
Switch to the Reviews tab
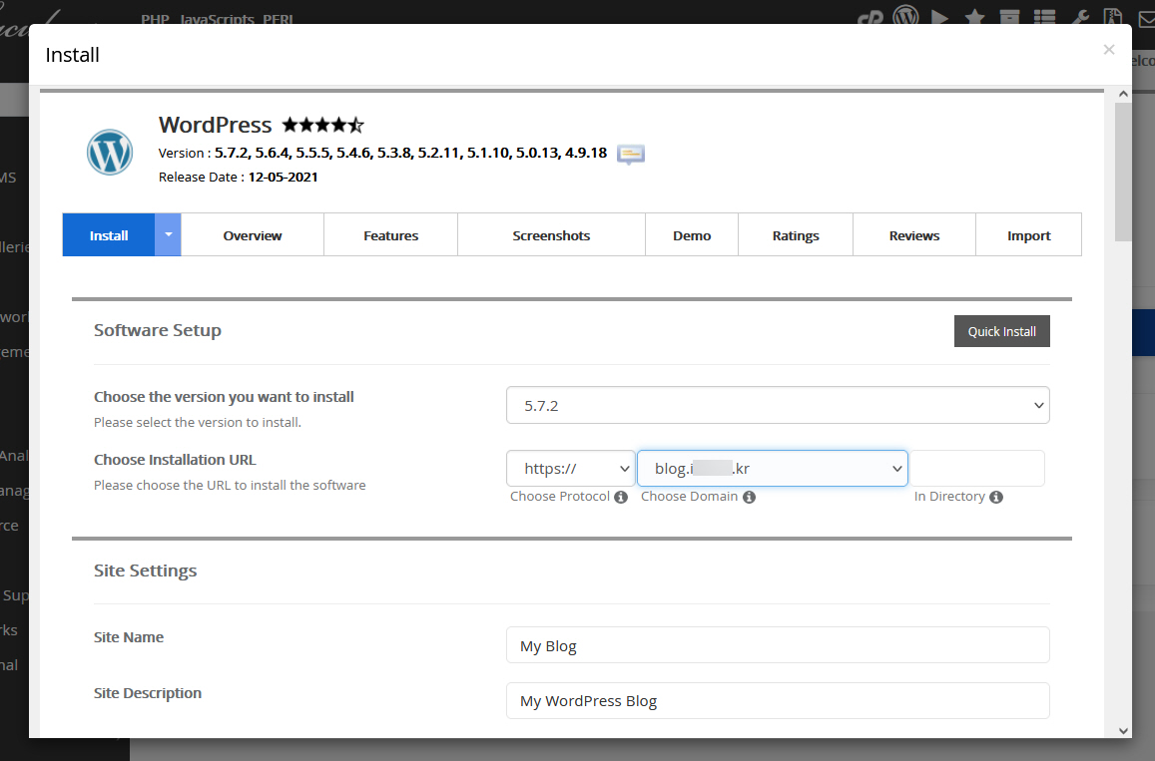914,234
